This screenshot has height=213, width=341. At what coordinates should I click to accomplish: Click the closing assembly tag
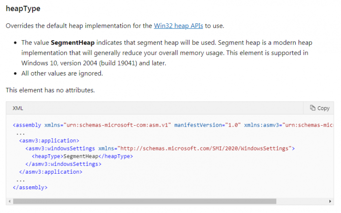click(x=30, y=187)
